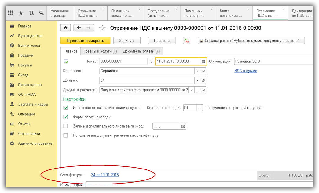
Task: Go forward with the right arrow
Action: (x=89, y=28)
